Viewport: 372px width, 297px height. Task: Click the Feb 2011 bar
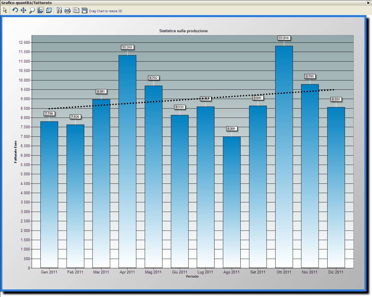coord(75,196)
